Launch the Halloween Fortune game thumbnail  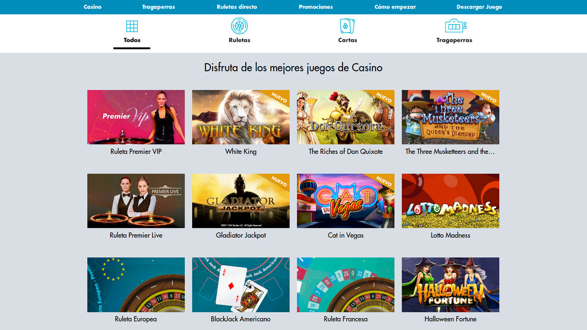click(450, 285)
